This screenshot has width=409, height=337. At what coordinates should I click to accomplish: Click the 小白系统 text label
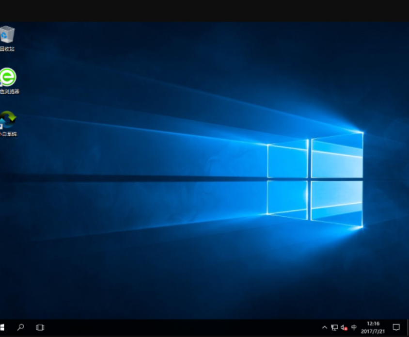pyautogui.click(x=9, y=134)
